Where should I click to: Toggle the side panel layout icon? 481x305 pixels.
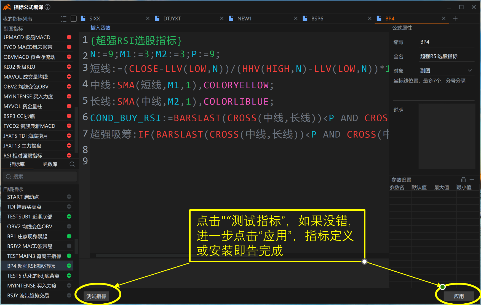(74, 18)
